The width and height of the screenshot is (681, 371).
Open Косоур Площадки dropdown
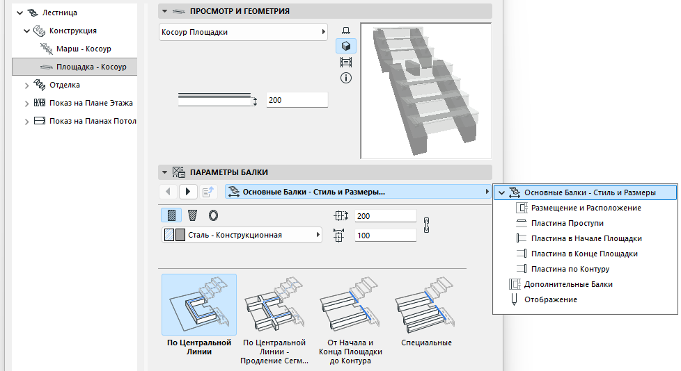coord(243,32)
